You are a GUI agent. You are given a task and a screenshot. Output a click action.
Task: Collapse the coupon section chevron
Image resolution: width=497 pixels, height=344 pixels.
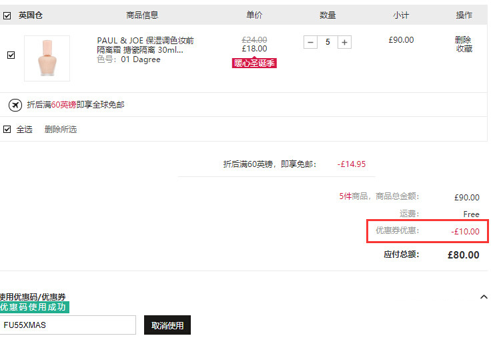tap(484, 297)
